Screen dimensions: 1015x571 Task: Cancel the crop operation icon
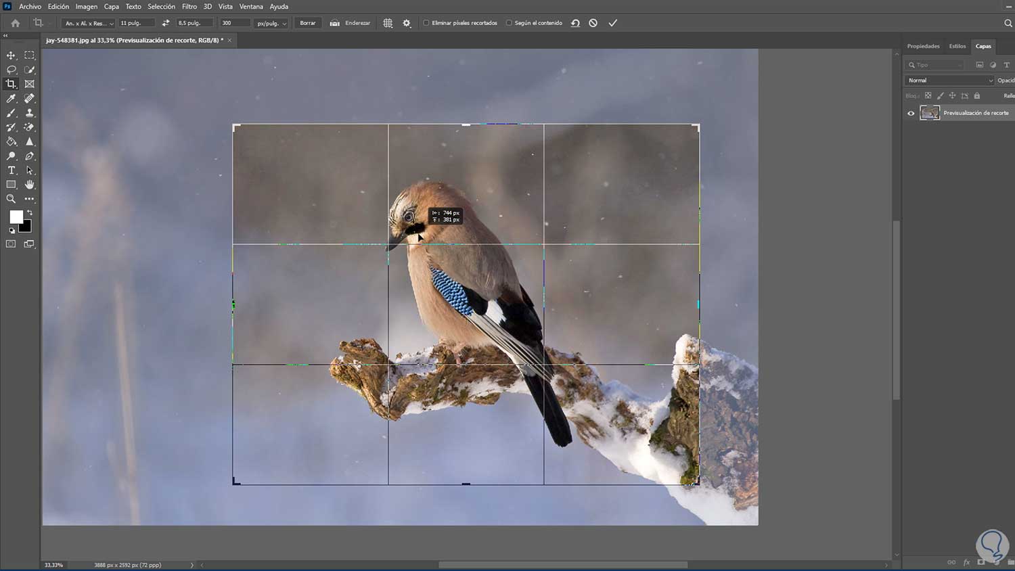click(593, 23)
